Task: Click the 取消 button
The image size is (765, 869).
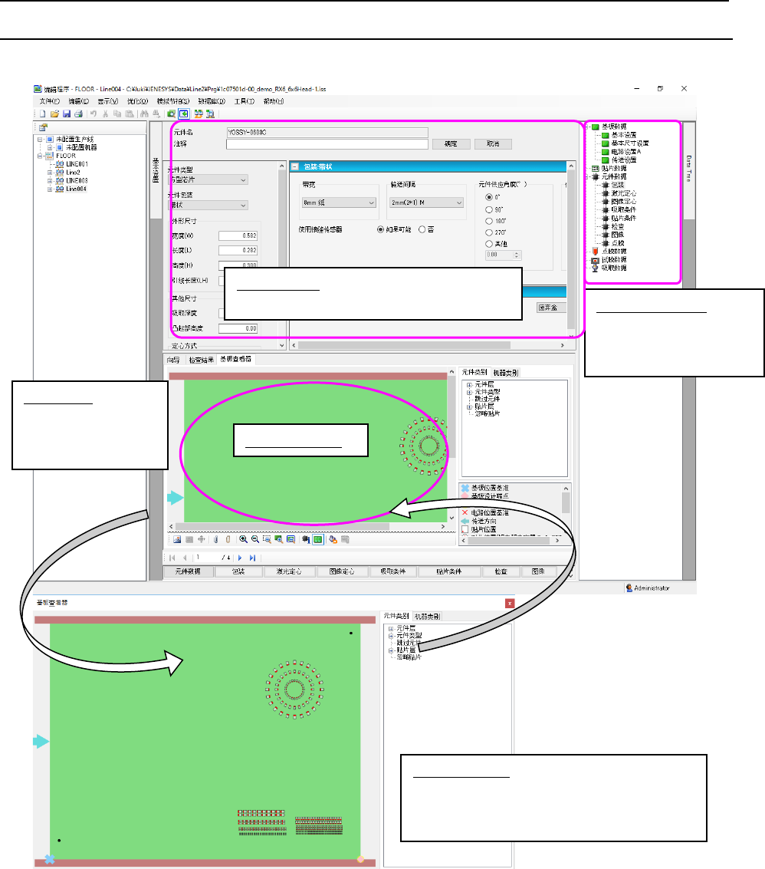Action: coord(492,144)
